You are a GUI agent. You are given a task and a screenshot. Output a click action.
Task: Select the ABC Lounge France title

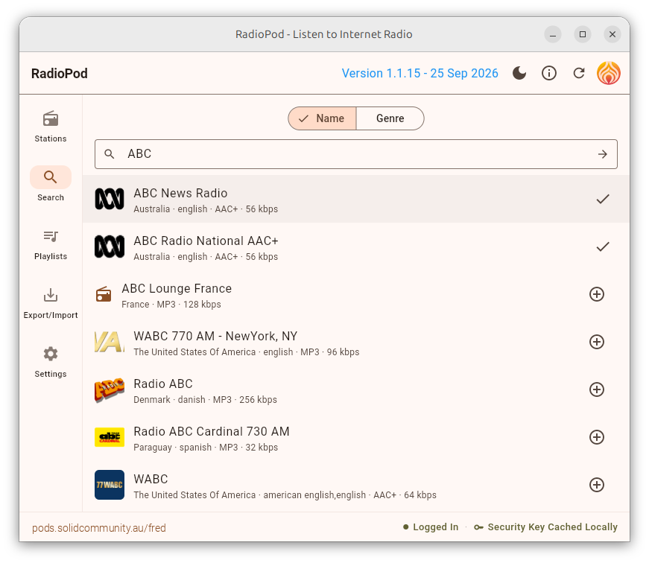[177, 288]
